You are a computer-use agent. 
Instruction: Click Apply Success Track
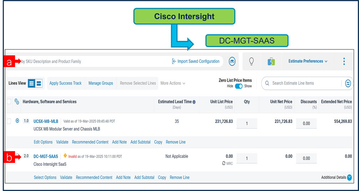tap(66, 83)
